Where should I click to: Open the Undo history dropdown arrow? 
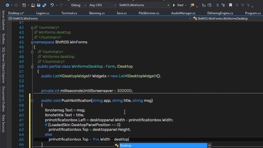57,5
